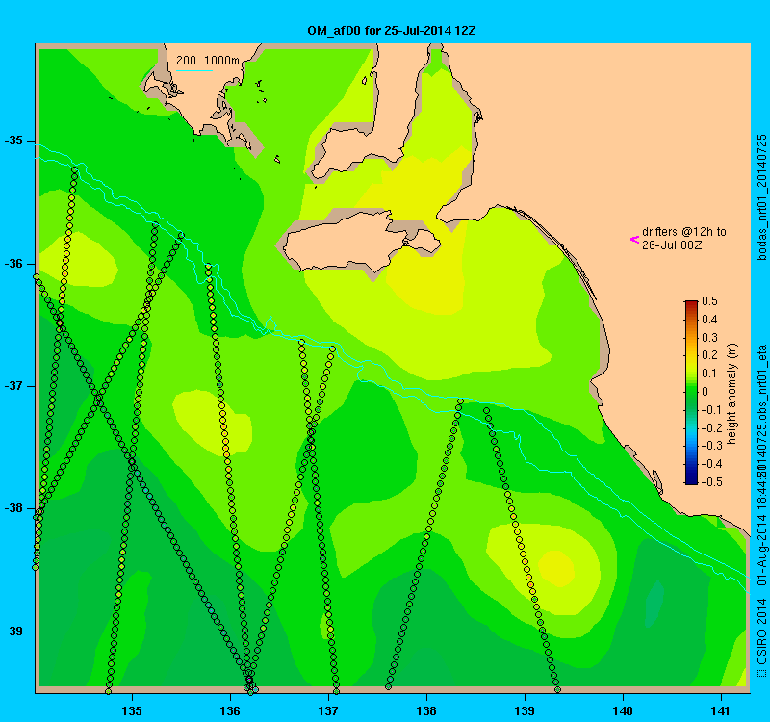Click the '-0.2' colorbar label

711,427
